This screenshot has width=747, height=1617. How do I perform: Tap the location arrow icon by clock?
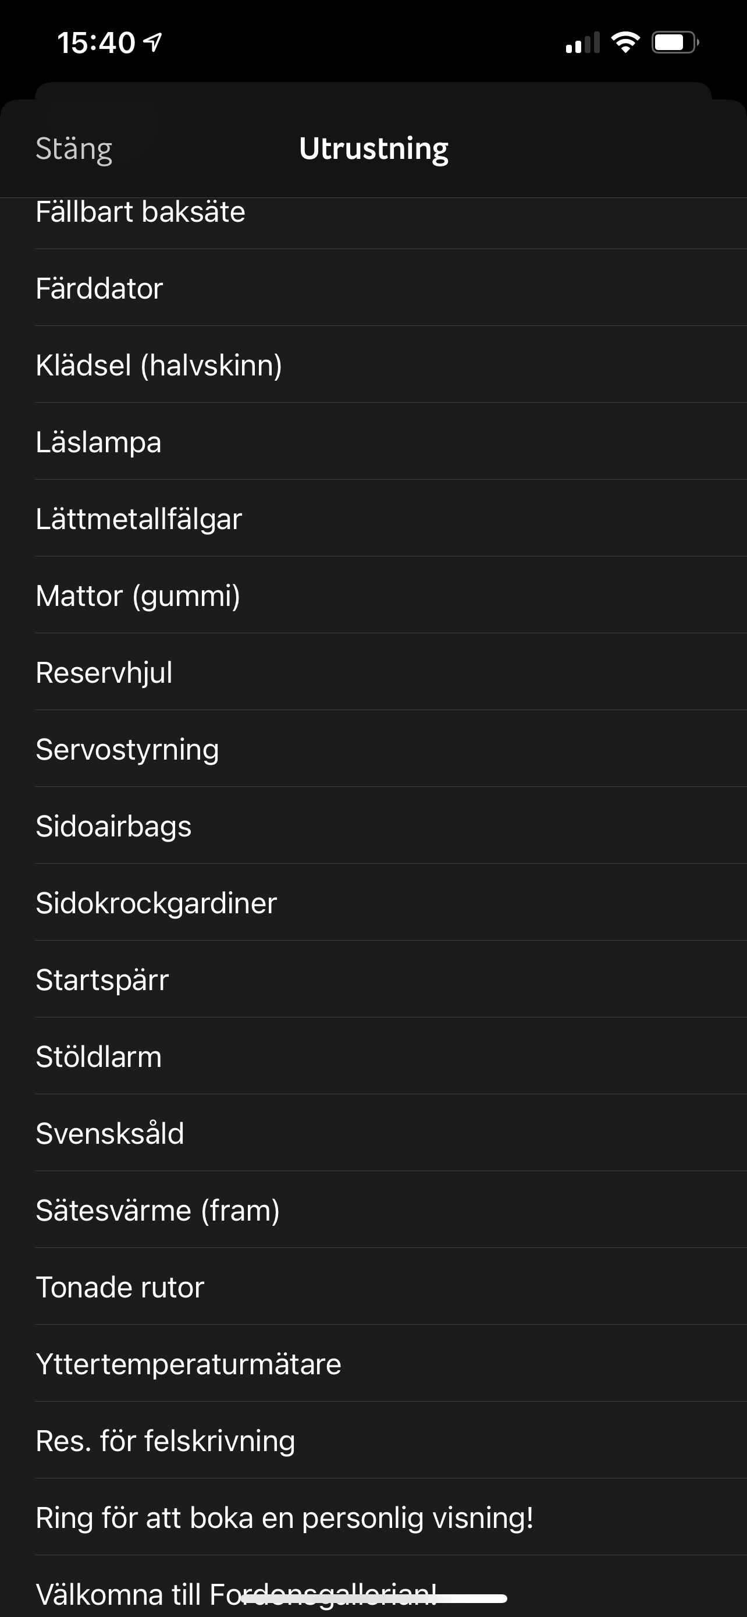[x=153, y=42]
